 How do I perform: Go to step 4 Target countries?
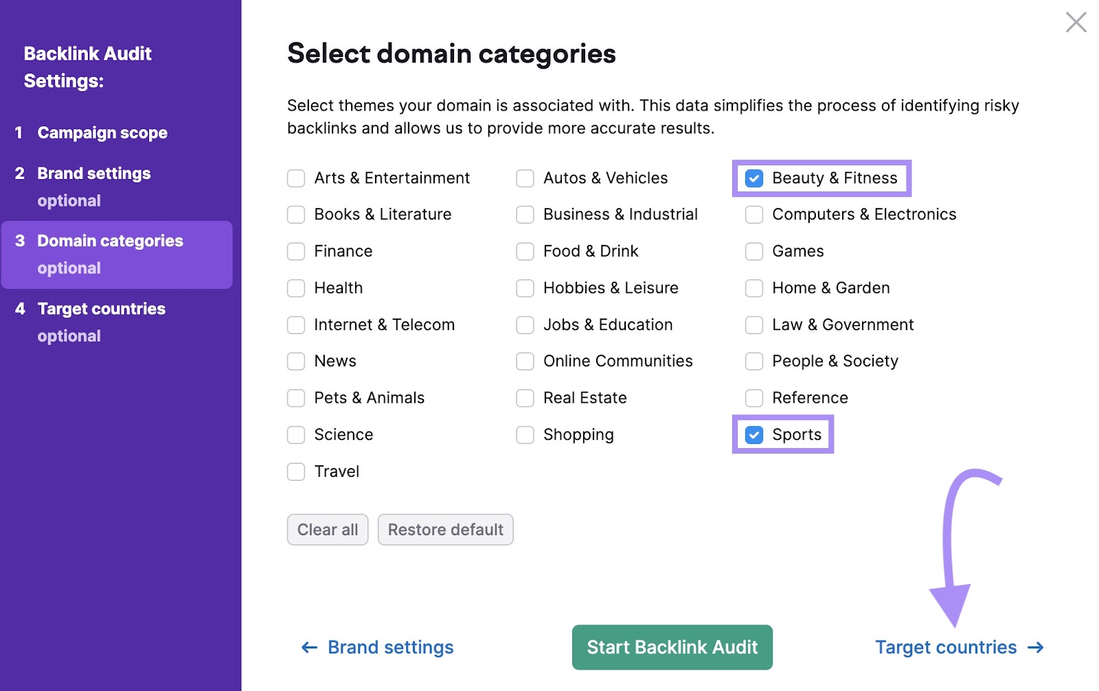100,309
